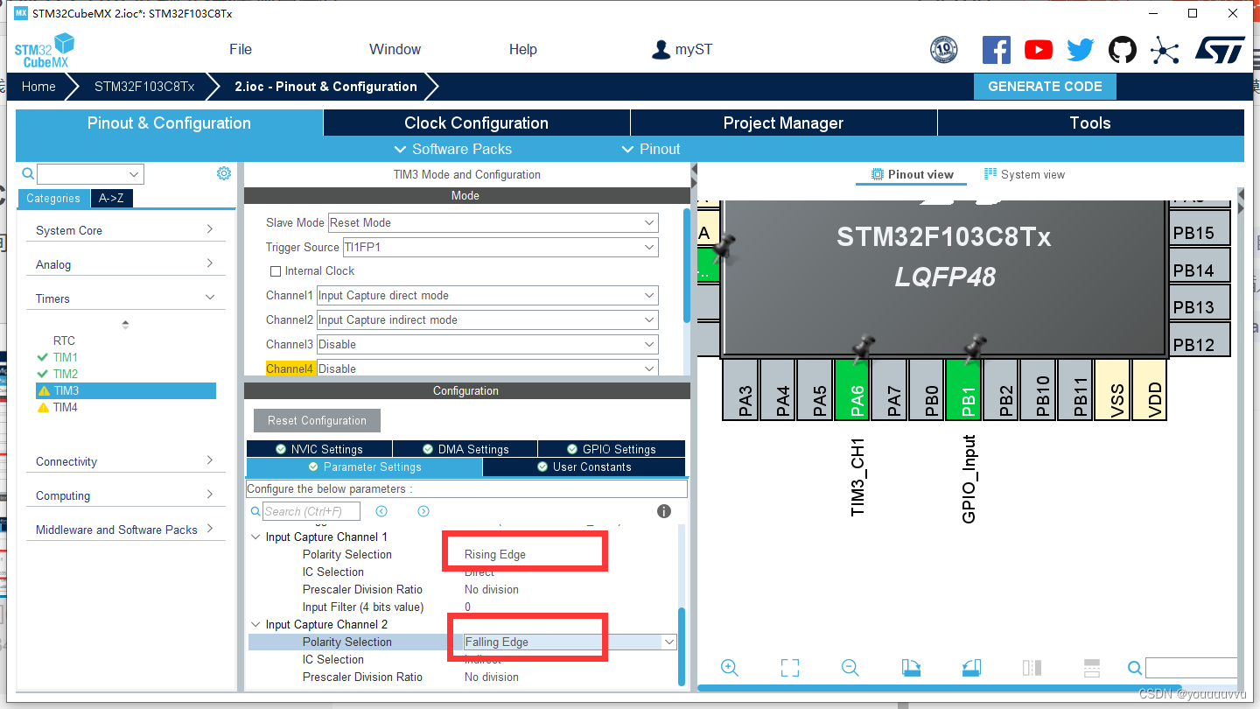
Task: Click the Reset Configuration button
Action: point(317,420)
